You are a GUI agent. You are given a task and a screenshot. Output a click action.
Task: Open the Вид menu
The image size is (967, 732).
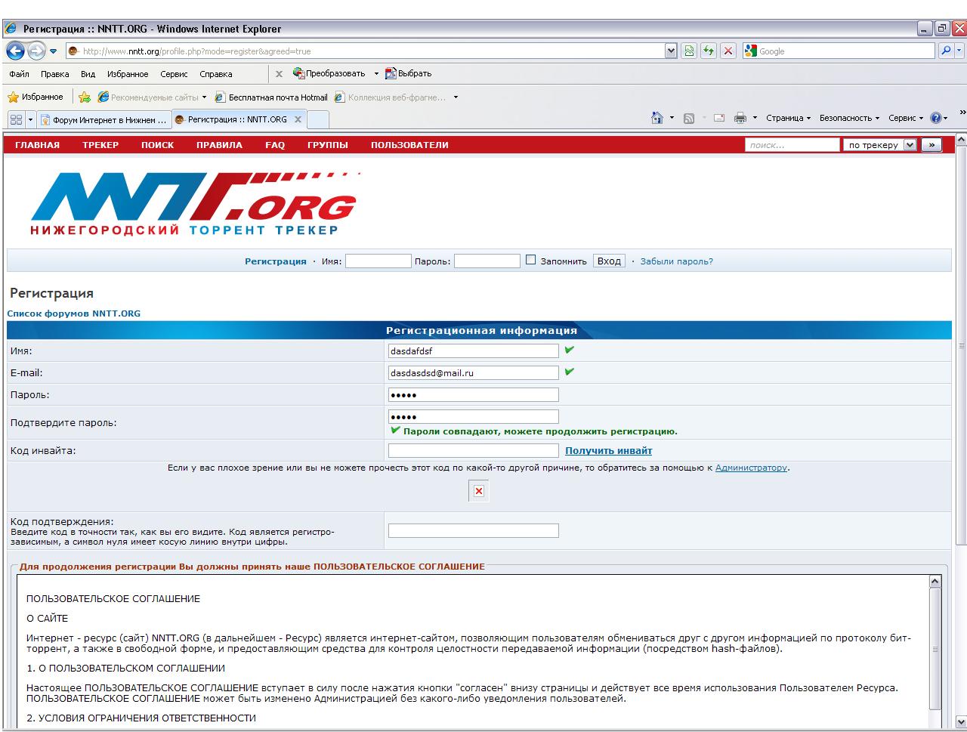coord(88,74)
